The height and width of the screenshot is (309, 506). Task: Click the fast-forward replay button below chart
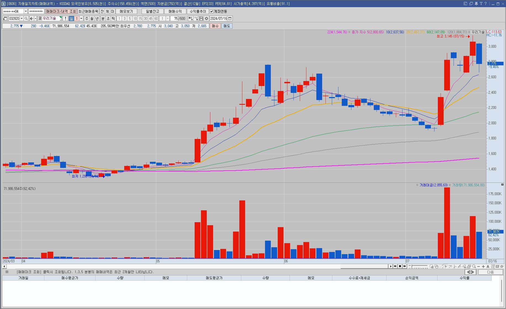(405, 266)
